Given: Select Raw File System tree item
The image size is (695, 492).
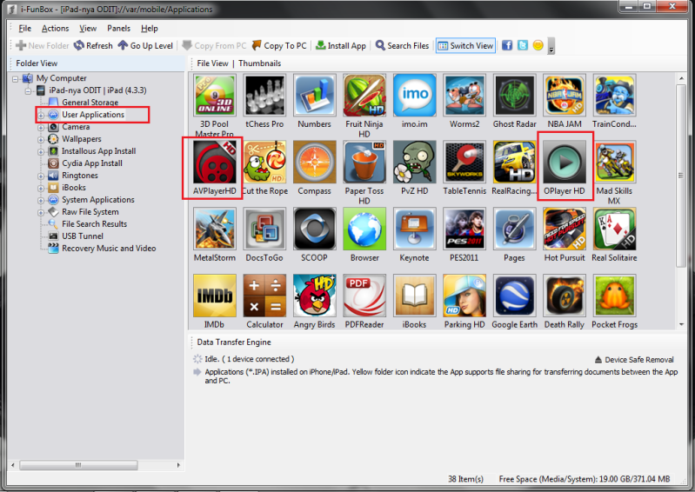Looking at the screenshot, I should (90, 212).
